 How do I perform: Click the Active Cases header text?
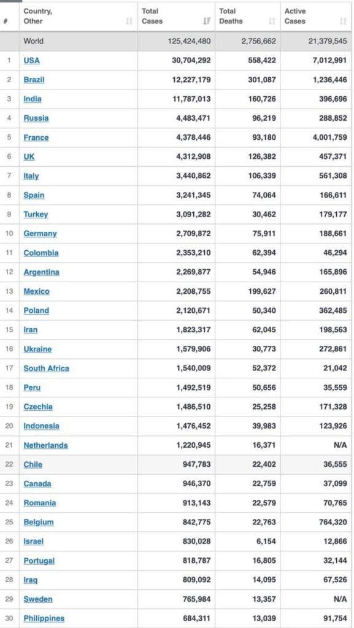click(295, 17)
